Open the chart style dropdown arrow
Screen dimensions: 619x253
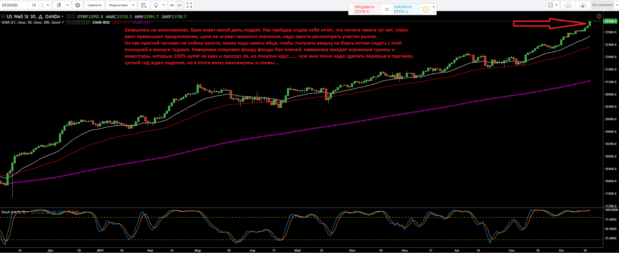tap(68, 5)
